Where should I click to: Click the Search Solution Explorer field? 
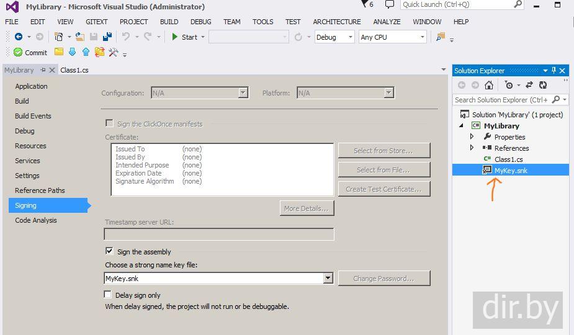click(x=501, y=100)
